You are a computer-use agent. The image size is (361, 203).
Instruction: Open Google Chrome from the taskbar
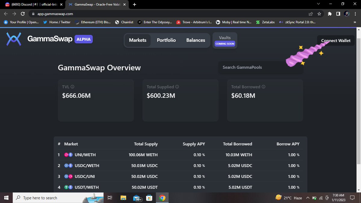(162, 198)
